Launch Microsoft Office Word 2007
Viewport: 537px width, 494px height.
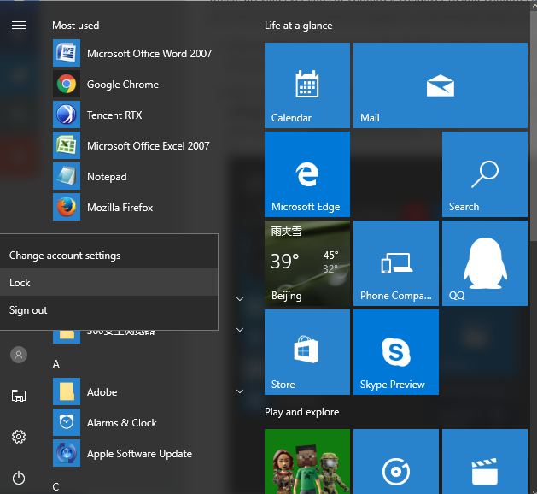[x=132, y=53]
